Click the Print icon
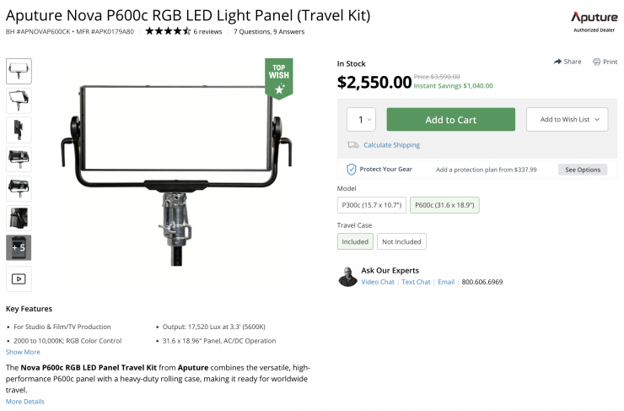The image size is (624, 411). coord(596,62)
